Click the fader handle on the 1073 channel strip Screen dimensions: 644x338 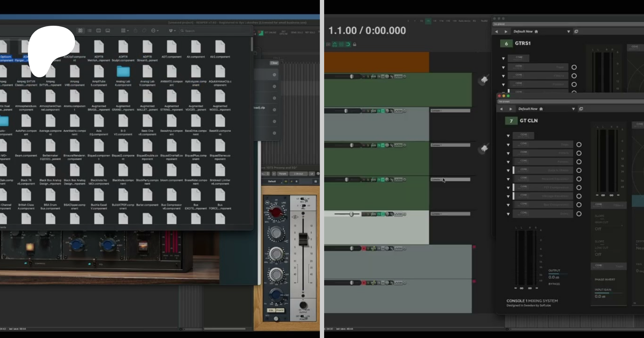303,239
